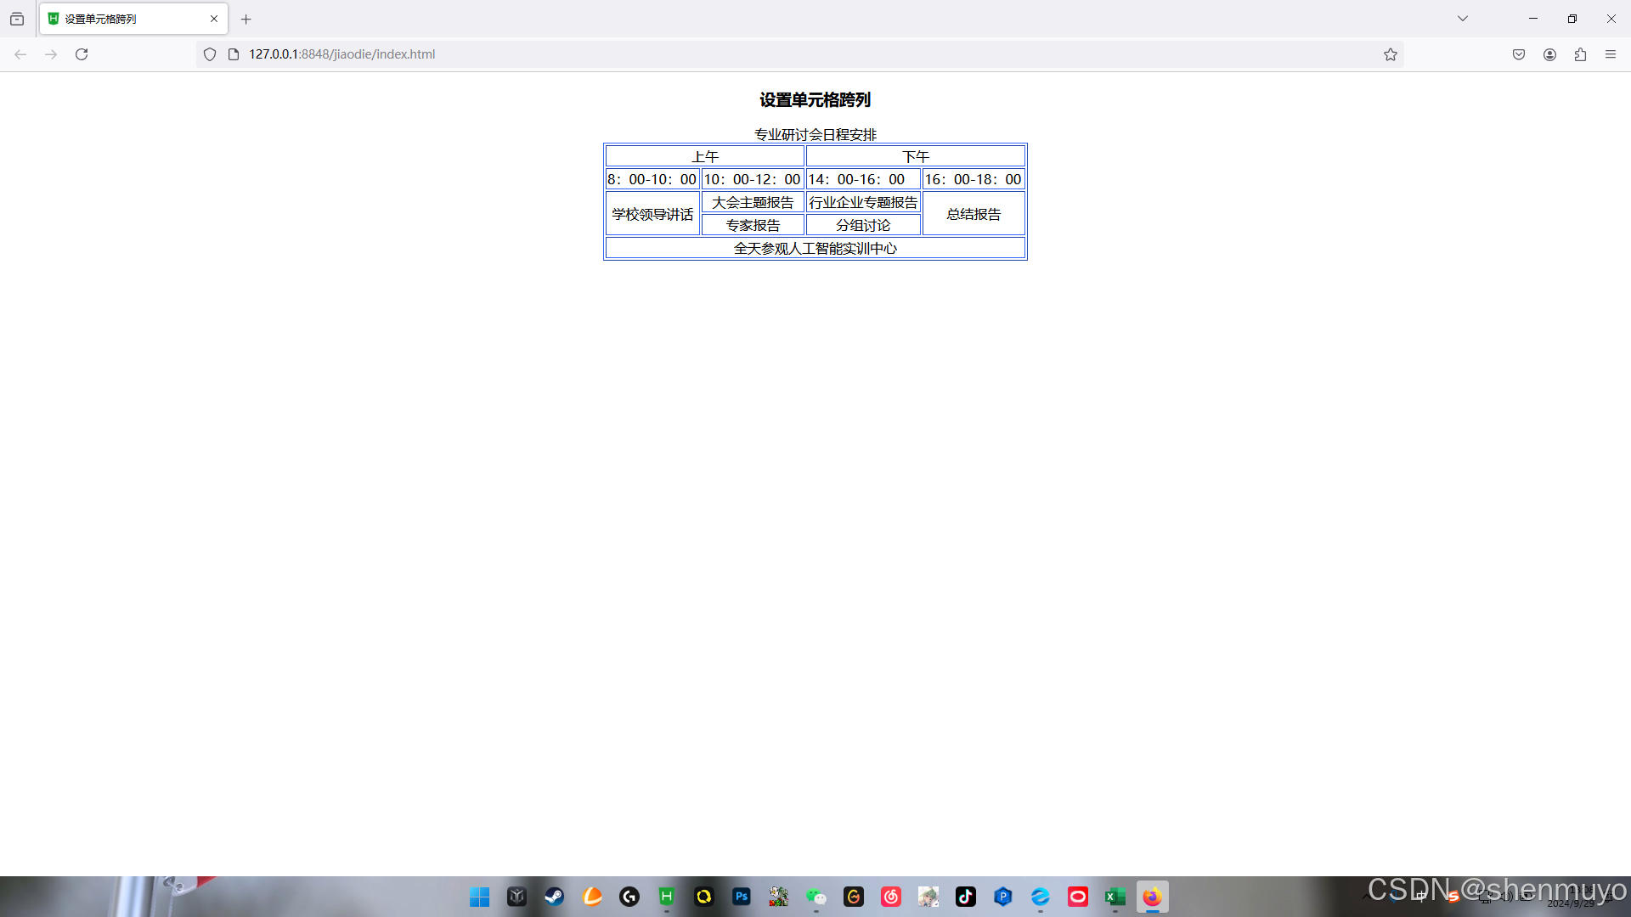
Task: Launch Photoshop from the taskbar
Action: [742, 897]
